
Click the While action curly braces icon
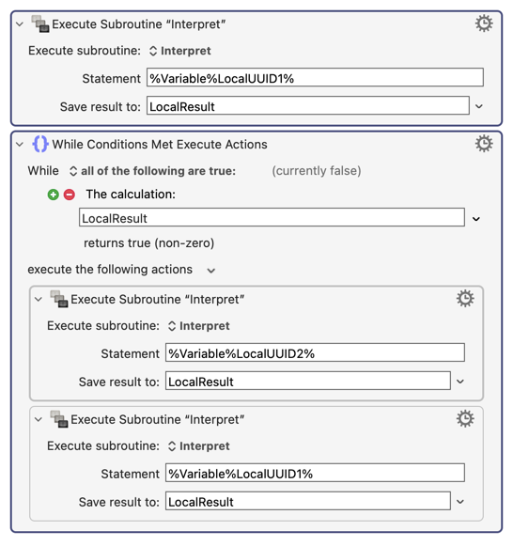[x=40, y=144]
